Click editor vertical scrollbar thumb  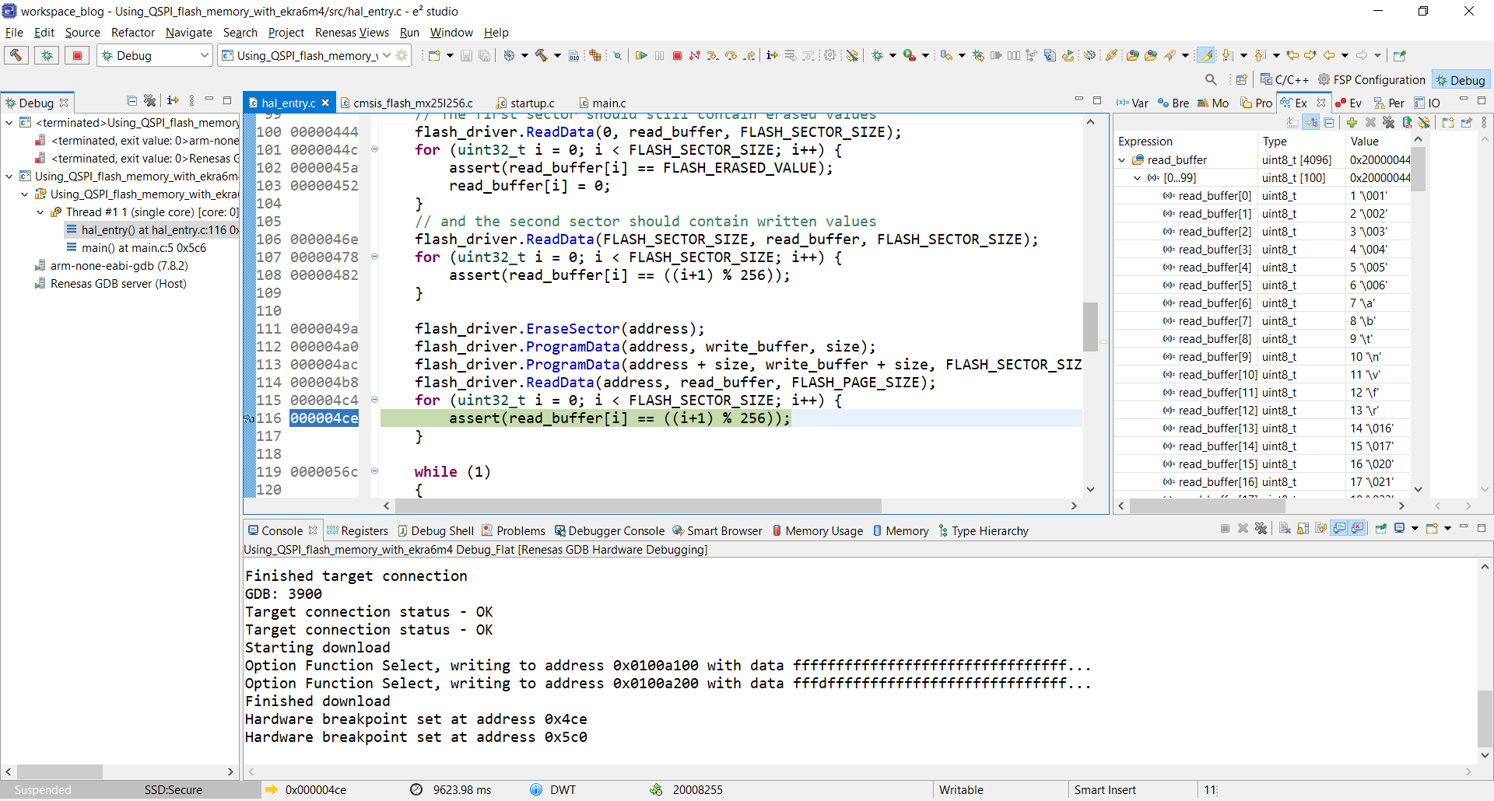[1090, 327]
